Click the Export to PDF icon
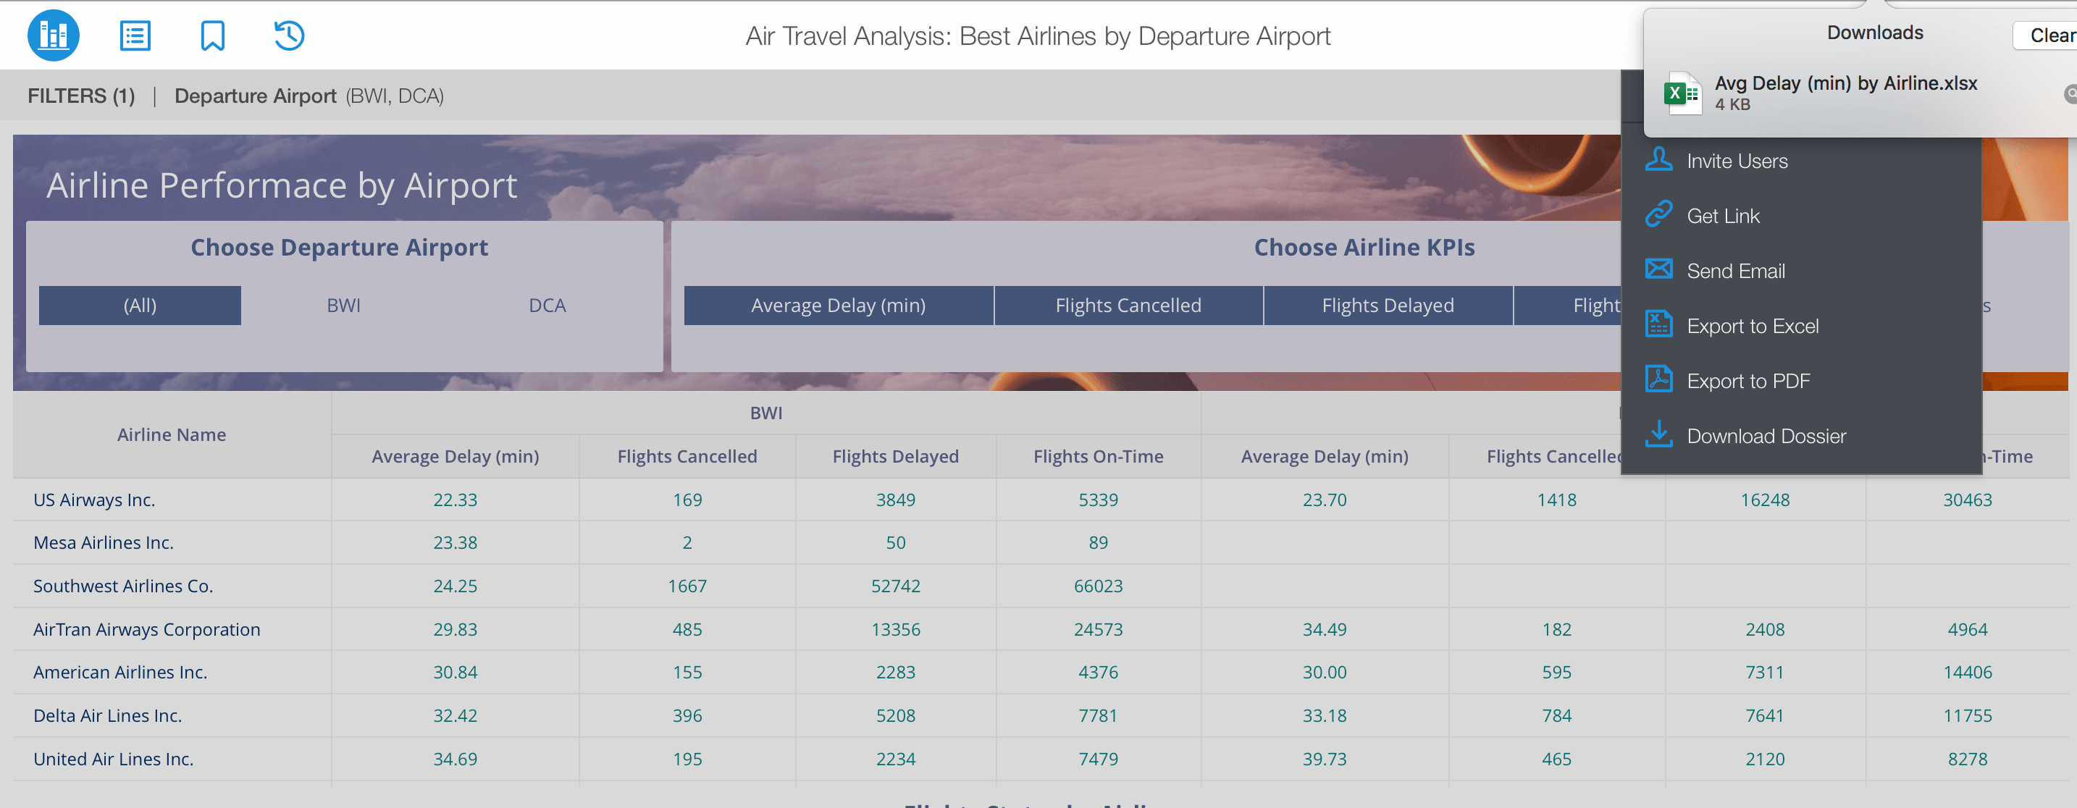The height and width of the screenshot is (808, 2077). (1658, 380)
